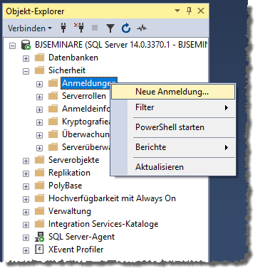The image size is (260, 273).
Task: Click the Anmeldungen folder icon
Action: click(x=53, y=83)
